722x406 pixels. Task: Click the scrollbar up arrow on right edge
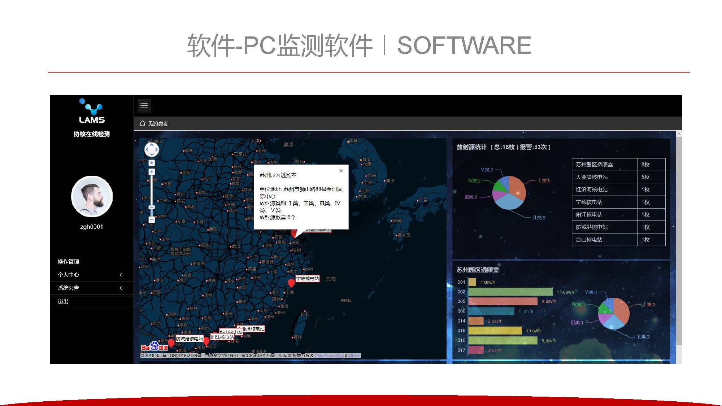(679, 134)
